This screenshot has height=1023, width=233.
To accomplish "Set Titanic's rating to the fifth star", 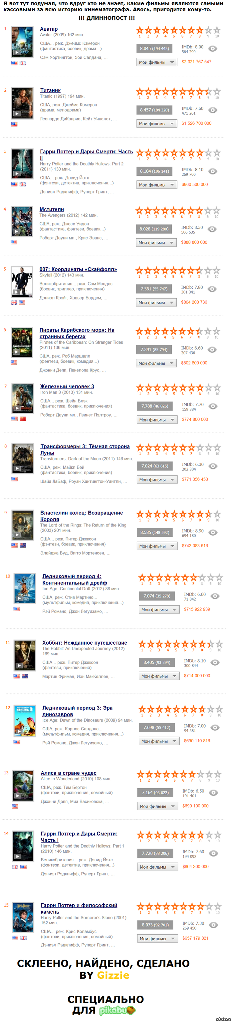I will [173, 92].
